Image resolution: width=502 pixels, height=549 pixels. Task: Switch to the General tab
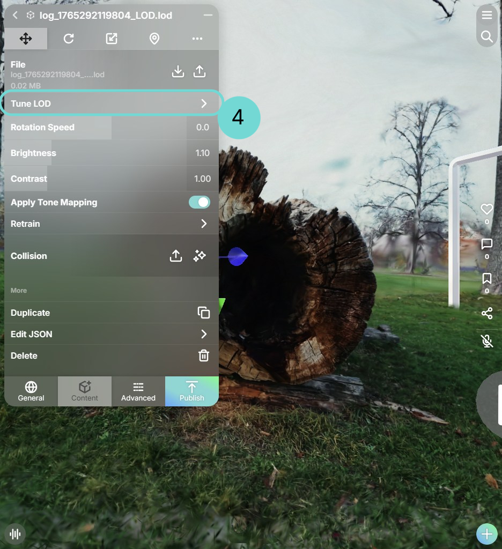tap(31, 391)
